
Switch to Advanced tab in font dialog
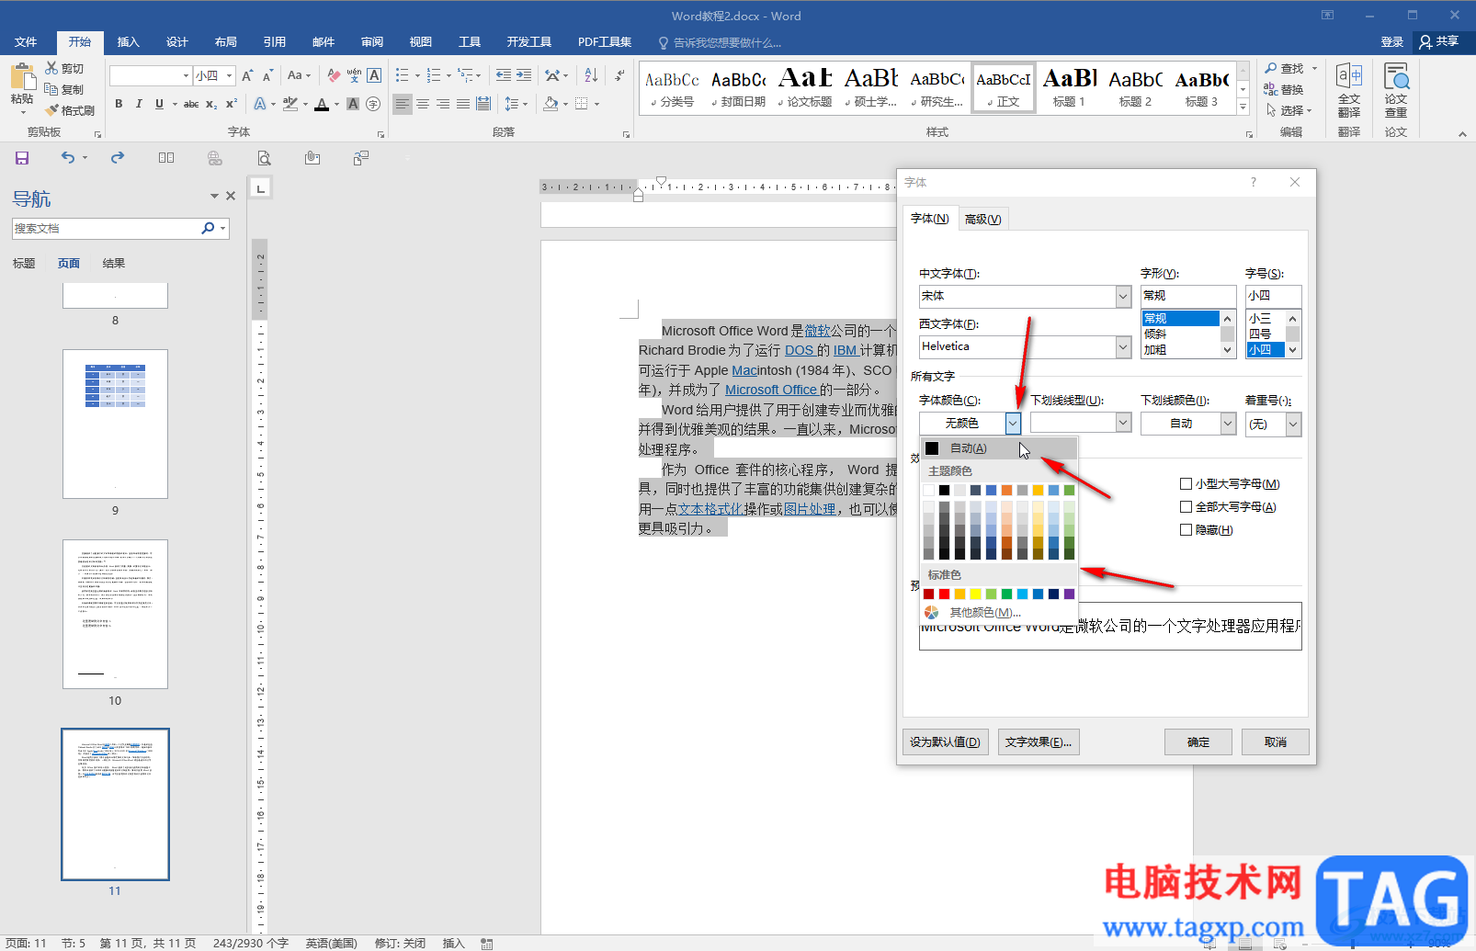tap(982, 219)
